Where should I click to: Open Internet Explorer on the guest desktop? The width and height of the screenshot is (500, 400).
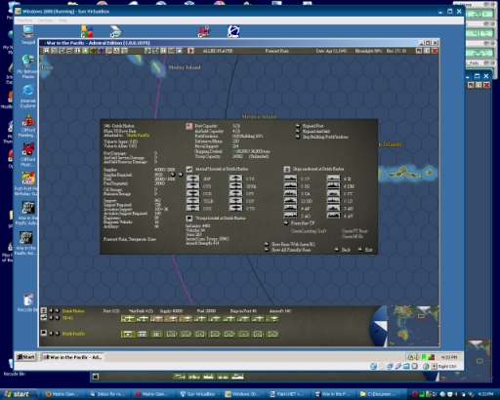point(28,96)
